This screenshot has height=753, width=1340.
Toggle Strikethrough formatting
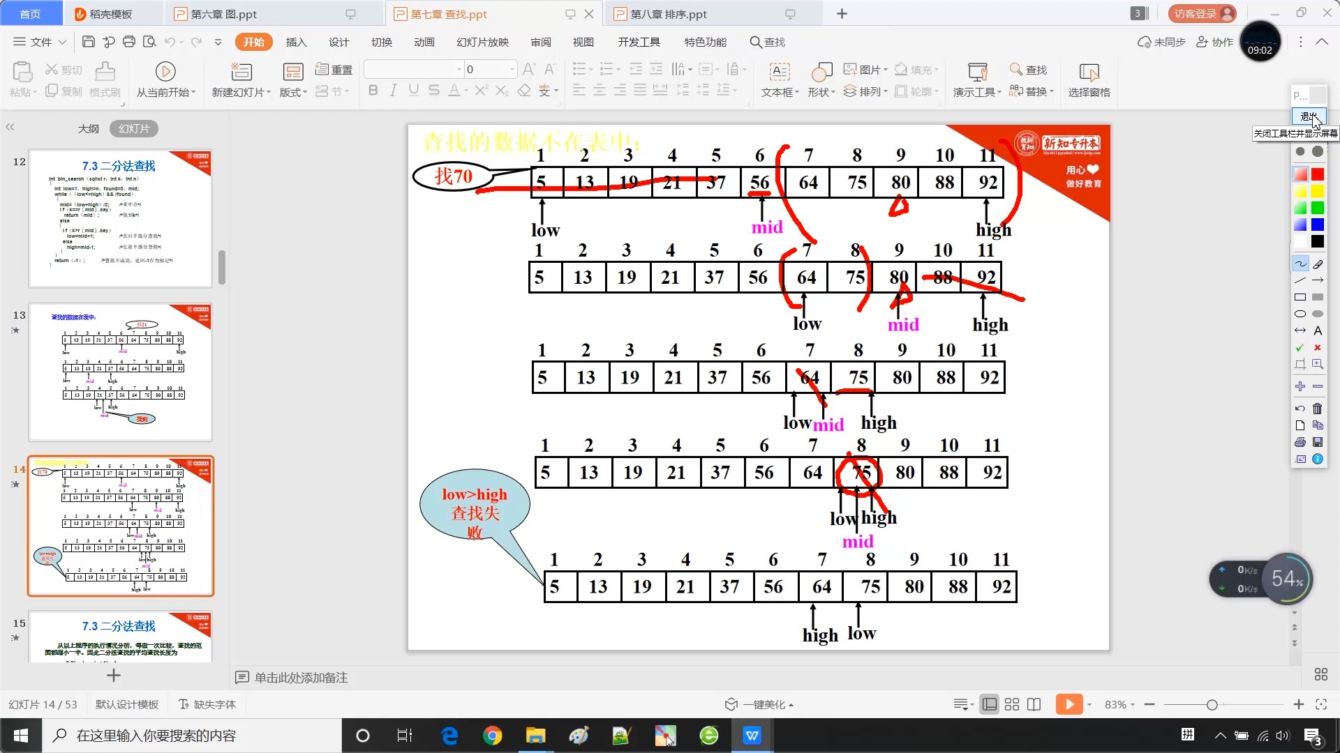pos(434,90)
